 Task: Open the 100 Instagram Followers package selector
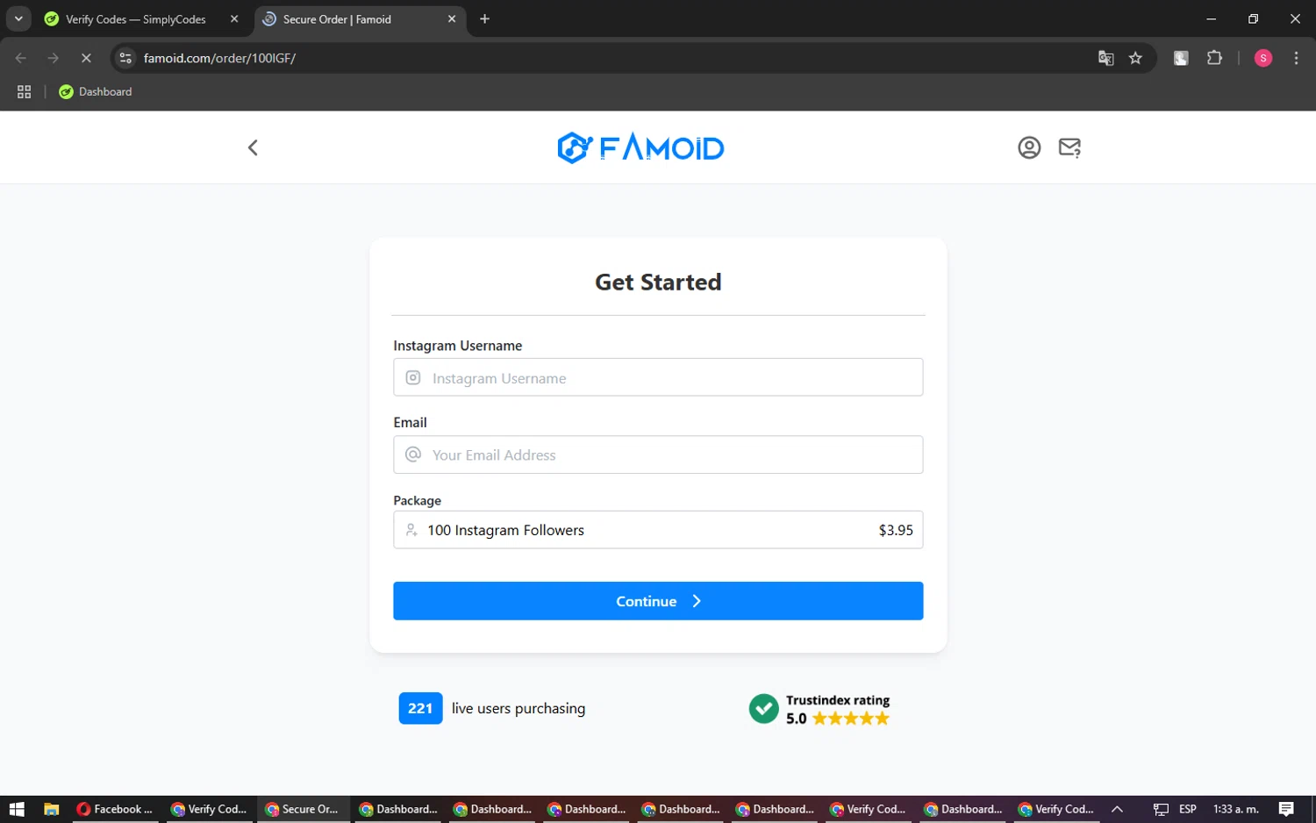(x=658, y=530)
